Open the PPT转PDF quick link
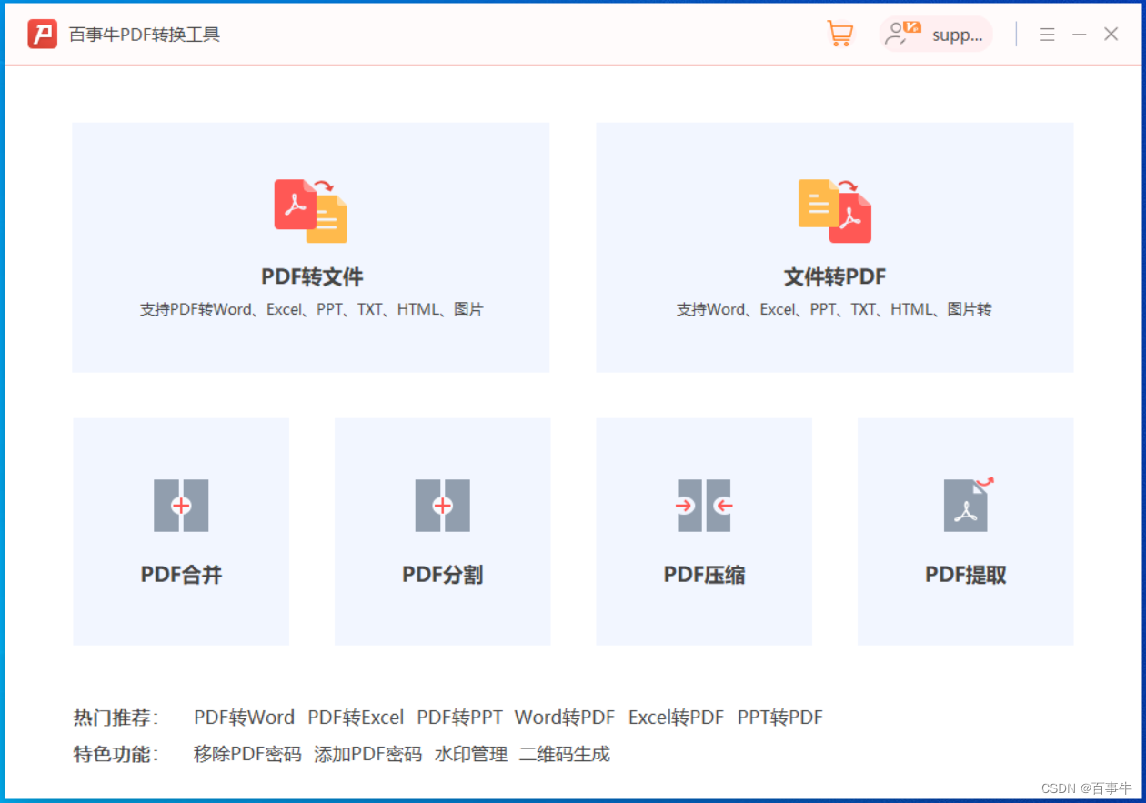Screen dimensions: 1146x803 click(x=780, y=718)
